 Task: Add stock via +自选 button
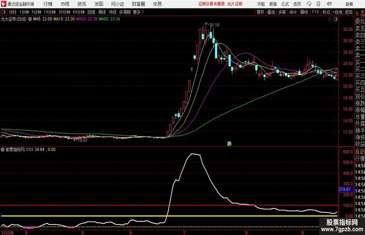point(337,12)
